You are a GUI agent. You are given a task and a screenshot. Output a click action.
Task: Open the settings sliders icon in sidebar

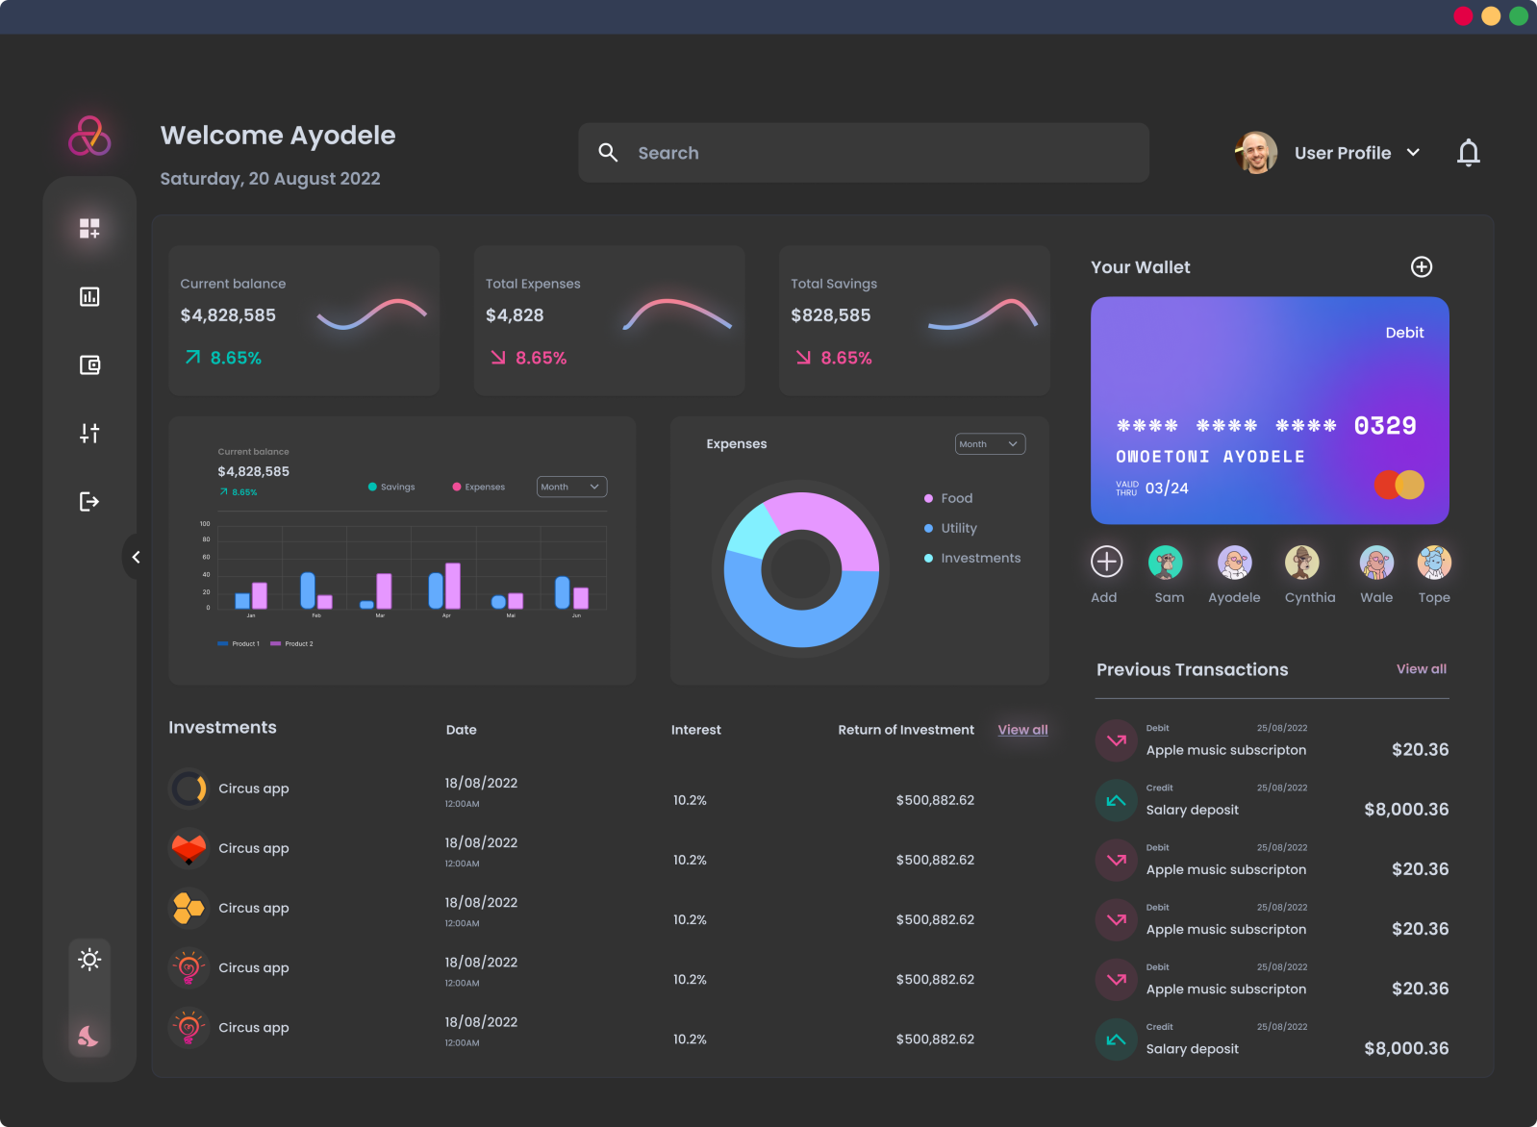click(89, 433)
